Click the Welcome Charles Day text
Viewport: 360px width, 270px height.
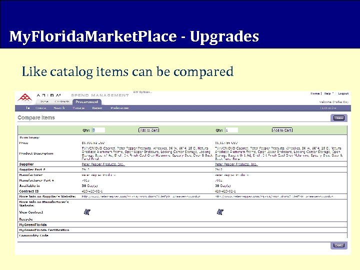point(334,101)
